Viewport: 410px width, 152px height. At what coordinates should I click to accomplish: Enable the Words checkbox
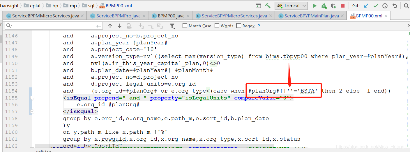tap(217, 26)
